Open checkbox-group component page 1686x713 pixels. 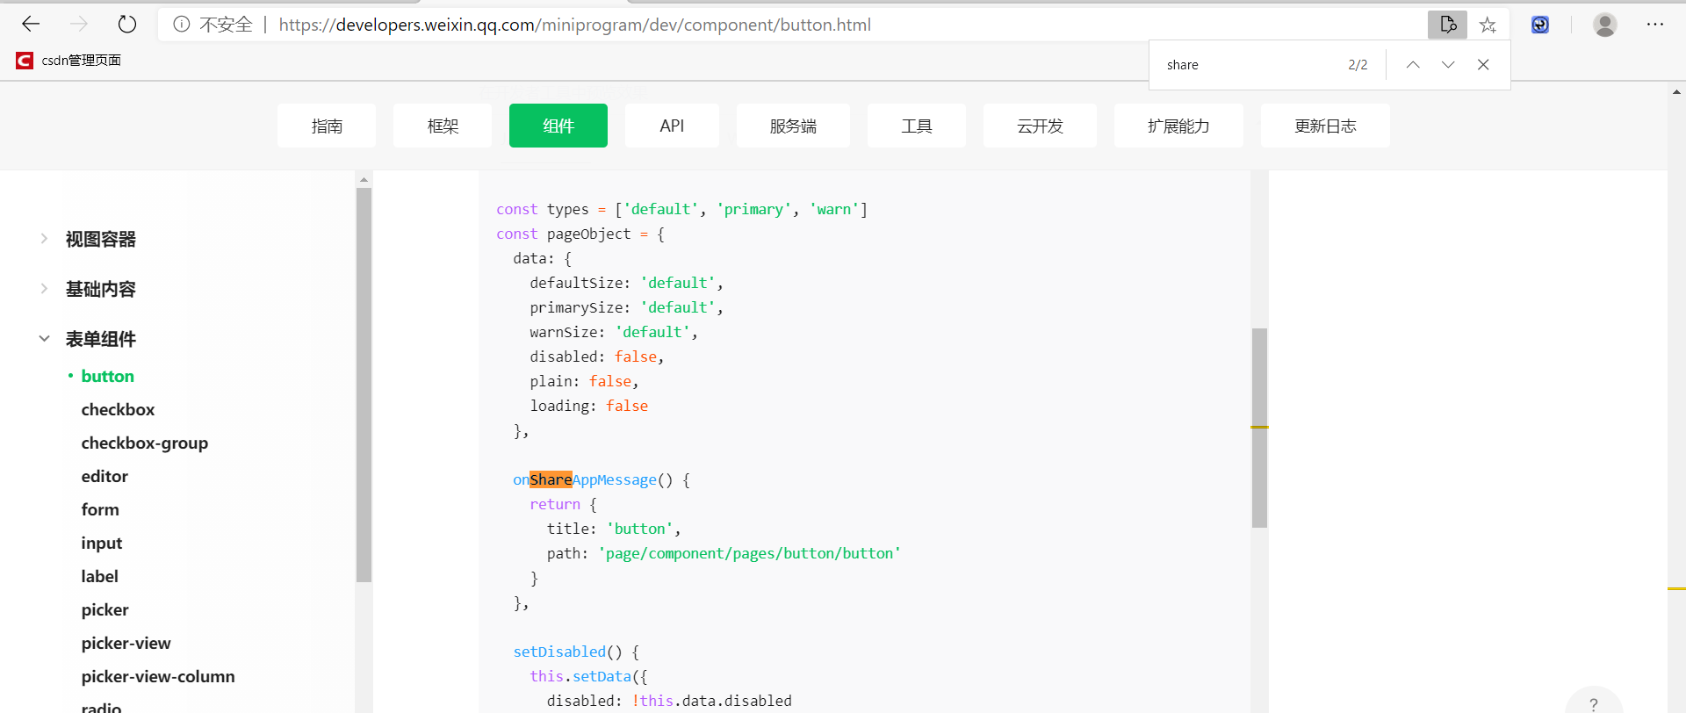145,443
